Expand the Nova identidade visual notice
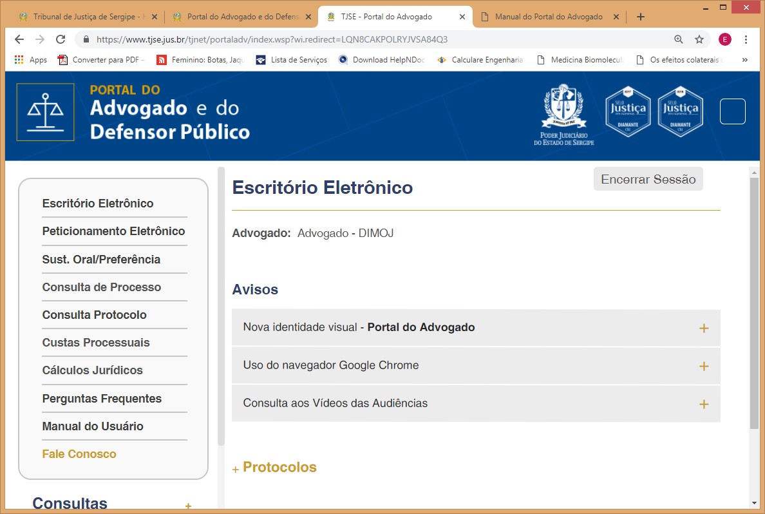The image size is (765, 514). coord(703,328)
